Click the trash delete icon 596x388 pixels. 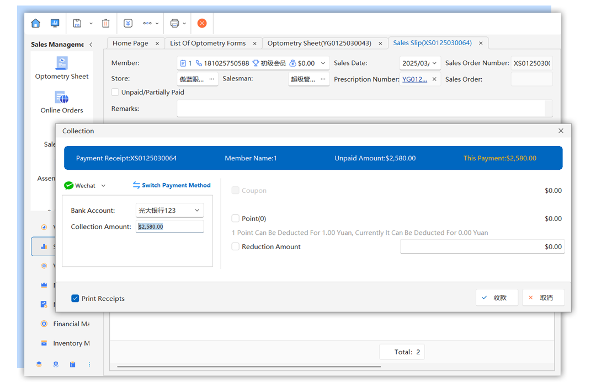point(106,23)
